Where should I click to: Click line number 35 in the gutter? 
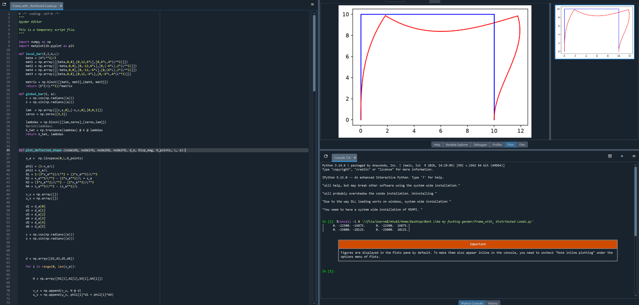8,150
